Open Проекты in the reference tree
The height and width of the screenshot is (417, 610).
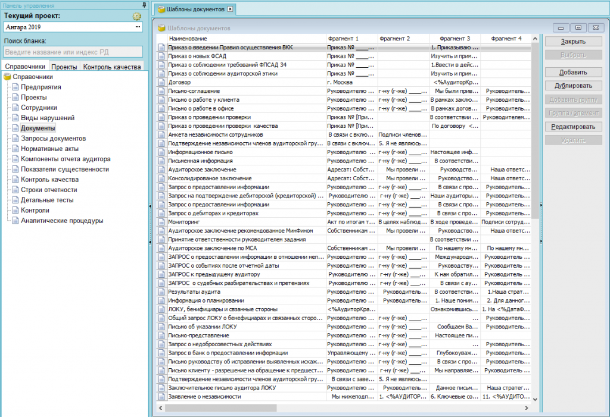coord(34,97)
